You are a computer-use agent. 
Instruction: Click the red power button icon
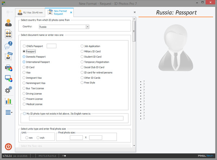[8, 147]
